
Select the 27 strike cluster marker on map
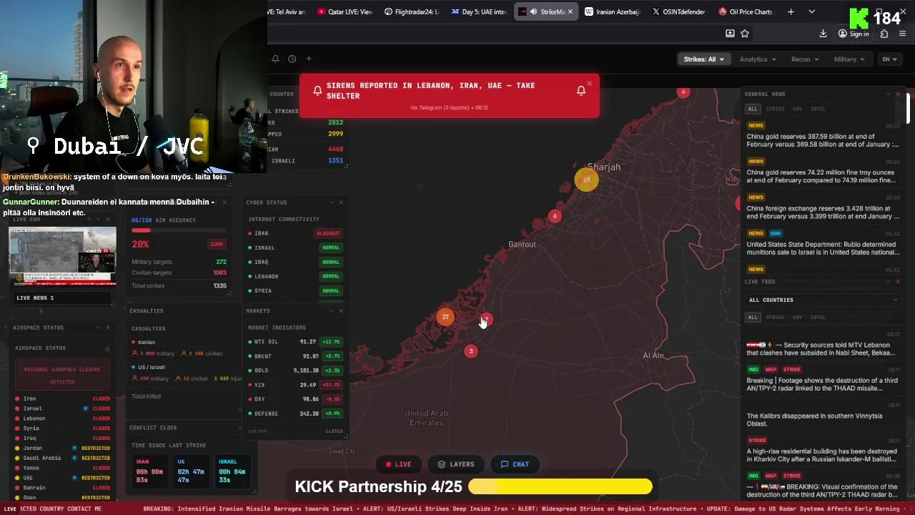(445, 317)
